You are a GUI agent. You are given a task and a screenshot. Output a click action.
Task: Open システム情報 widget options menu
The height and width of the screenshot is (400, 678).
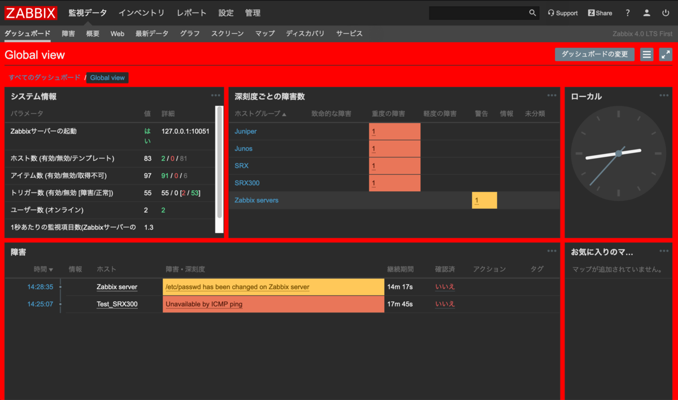[216, 95]
